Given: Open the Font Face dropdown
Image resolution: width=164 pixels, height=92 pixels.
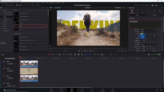Looking at the screenshot, I should [148, 32].
